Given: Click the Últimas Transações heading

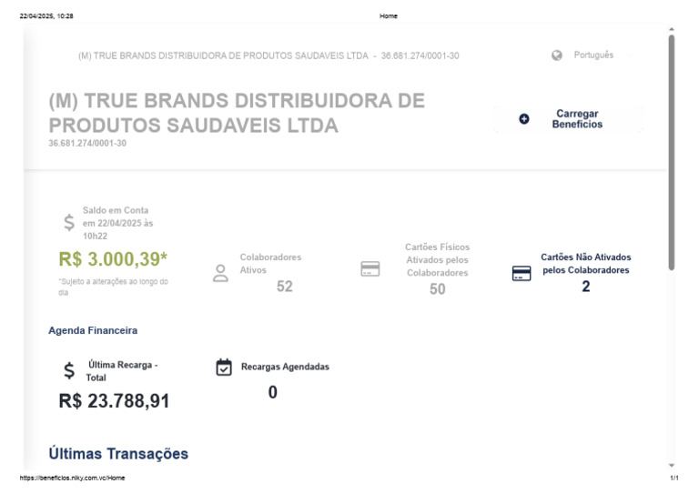Looking at the screenshot, I should (x=118, y=453).
